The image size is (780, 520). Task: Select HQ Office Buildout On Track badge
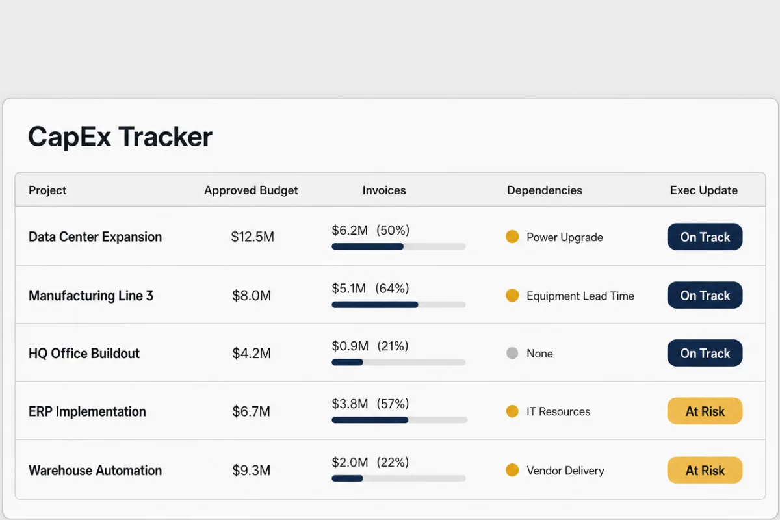pyautogui.click(x=705, y=354)
